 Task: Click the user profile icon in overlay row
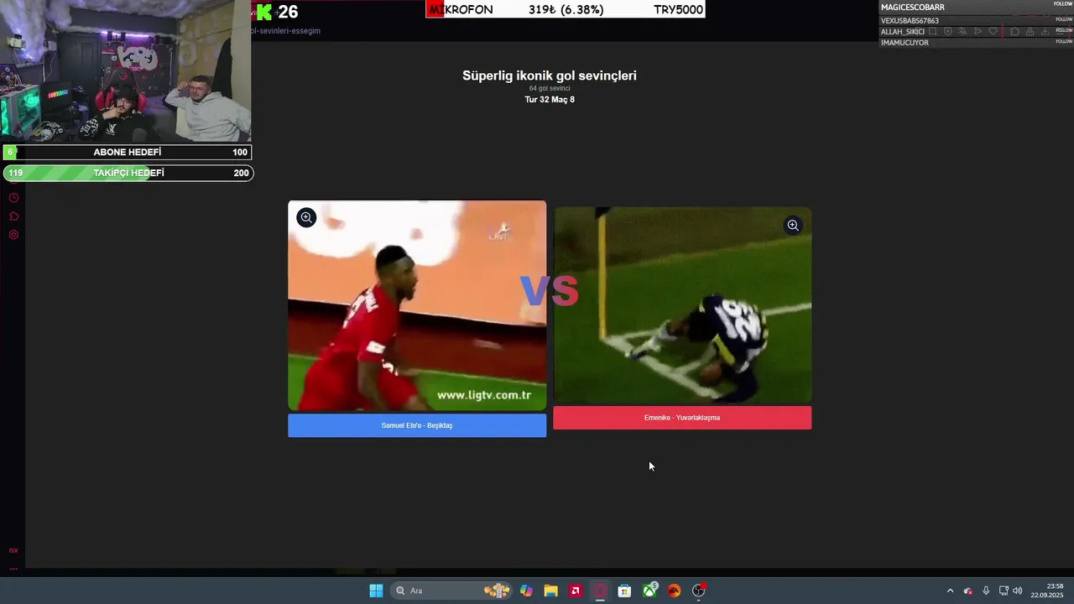1030,31
